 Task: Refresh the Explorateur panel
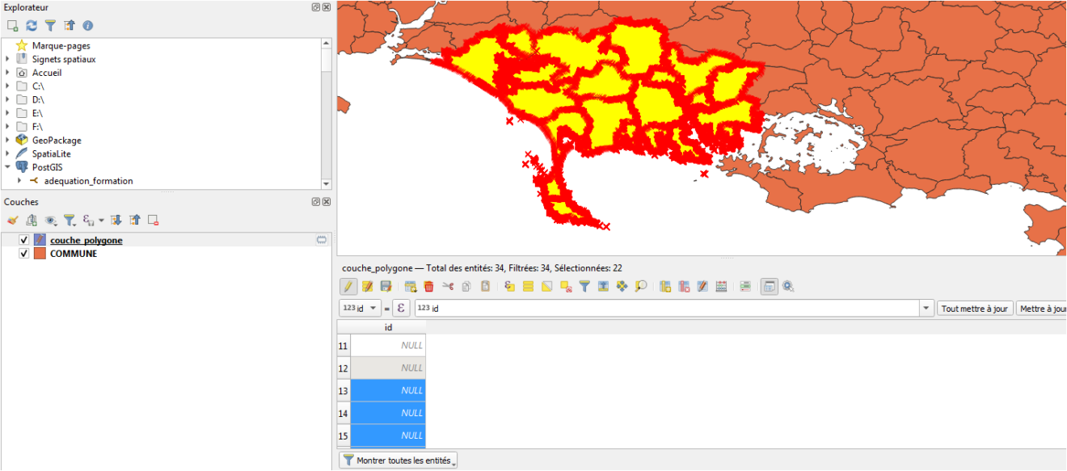[x=31, y=25]
